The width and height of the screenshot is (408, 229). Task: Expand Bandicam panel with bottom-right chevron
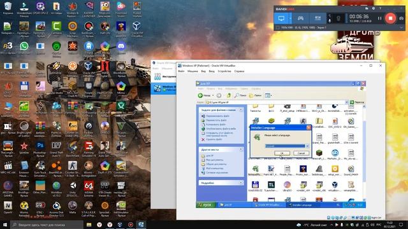pos(401,27)
